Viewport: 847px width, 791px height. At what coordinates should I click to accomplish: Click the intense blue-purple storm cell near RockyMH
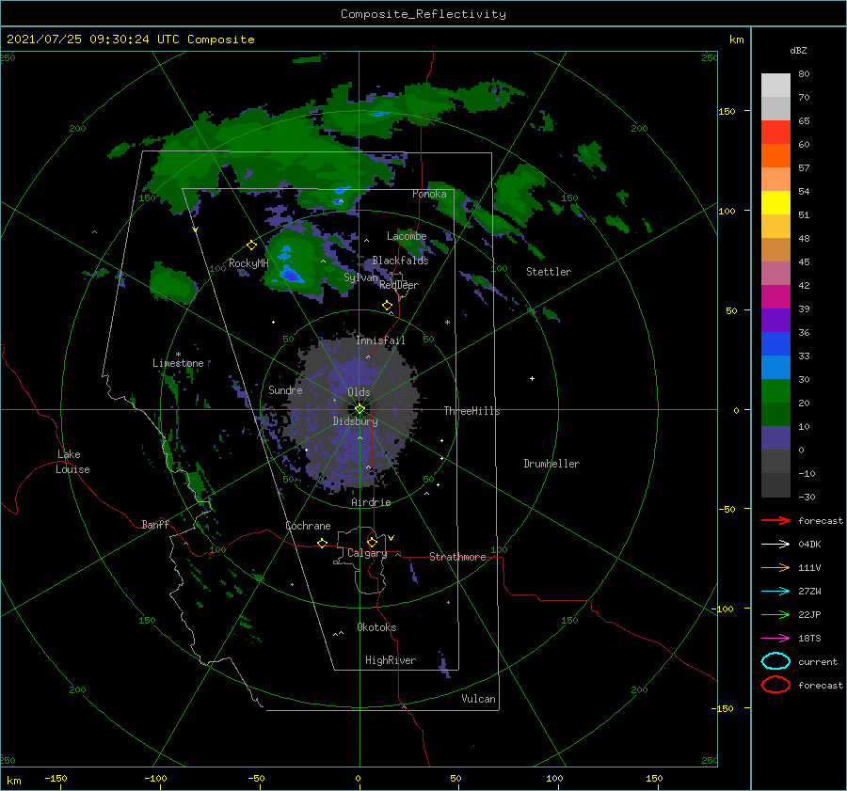(x=291, y=277)
